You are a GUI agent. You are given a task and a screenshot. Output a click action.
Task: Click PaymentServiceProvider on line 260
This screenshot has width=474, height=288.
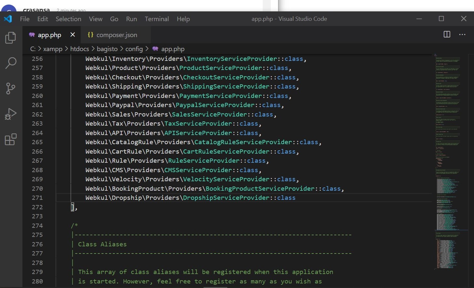[220, 96]
